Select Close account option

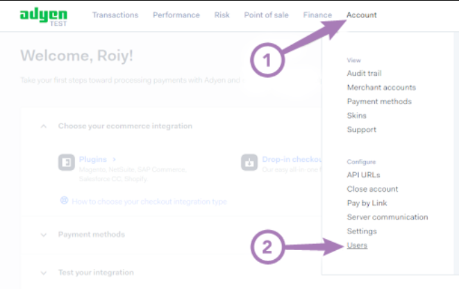372,189
